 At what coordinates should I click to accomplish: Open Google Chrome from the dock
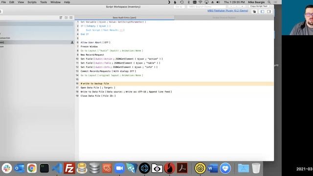tap(32, 168)
